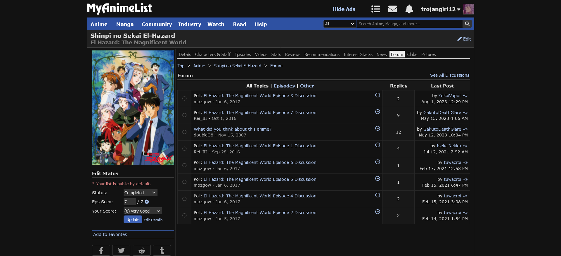The image size is (561, 256).
Task: Share on Facebook
Action: point(101,250)
